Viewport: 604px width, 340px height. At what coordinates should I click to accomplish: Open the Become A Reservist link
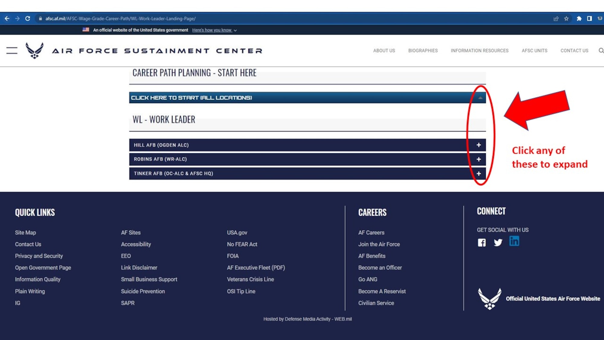[382, 291]
